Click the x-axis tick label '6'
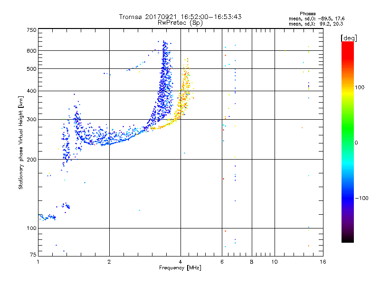The height and width of the screenshot is (285, 380). tap(222, 262)
